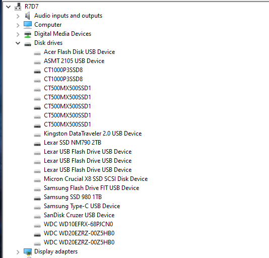The image size is (269, 258).
Task: Expand the Computer category
Action: (18, 25)
